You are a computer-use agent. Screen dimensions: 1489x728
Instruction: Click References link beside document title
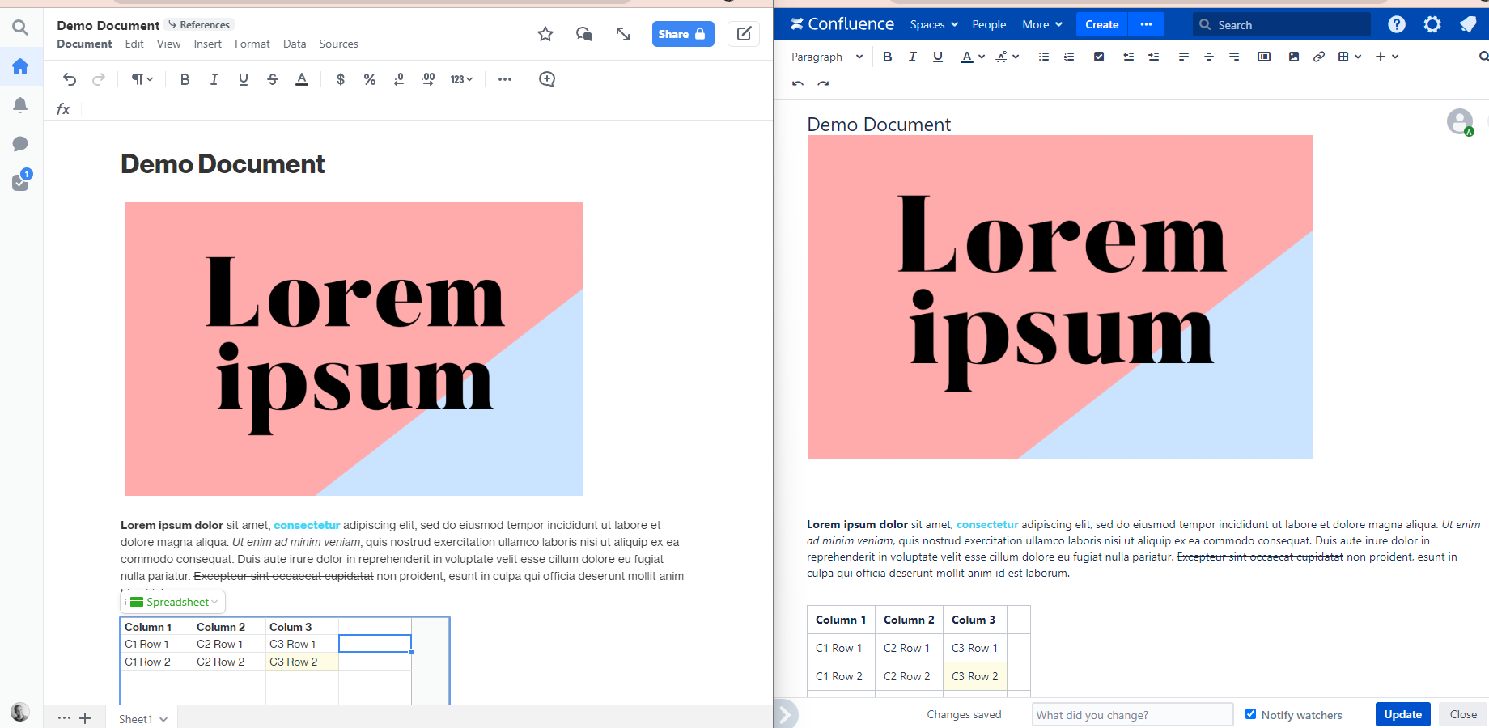[x=200, y=25]
